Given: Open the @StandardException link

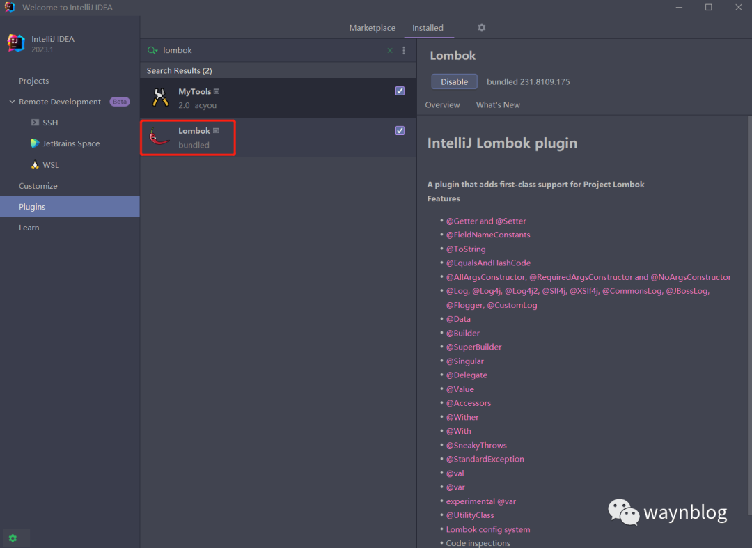Looking at the screenshot, I should click(485, 460).
